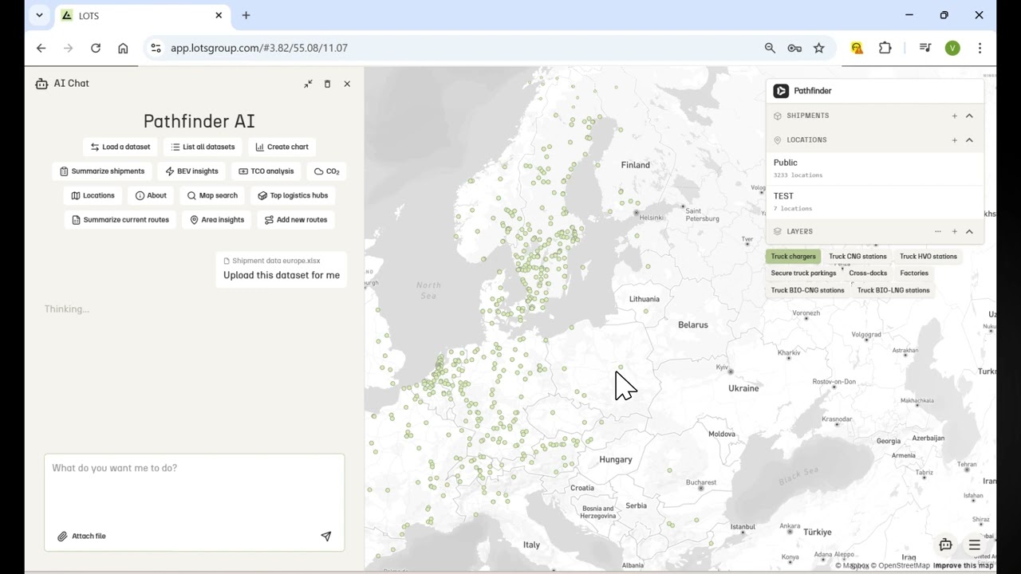The image size is (1021, 574).
Task: Open the Area insights suggestion
Action: click(217, 220)
